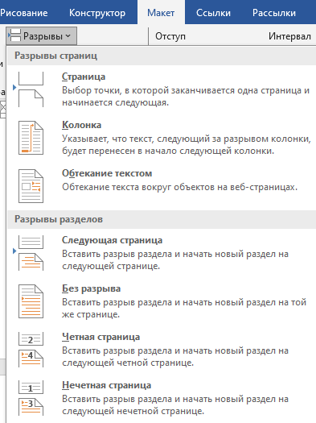This screenshot has width=316, height=423.
Task: Click the Без разрыва continuous section icon
Action: click(x=31, y=301)
